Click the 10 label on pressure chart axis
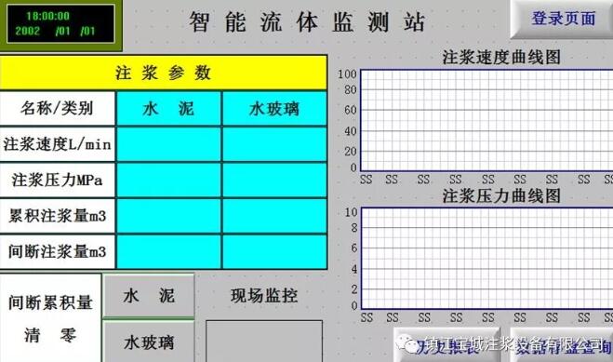 351,212
